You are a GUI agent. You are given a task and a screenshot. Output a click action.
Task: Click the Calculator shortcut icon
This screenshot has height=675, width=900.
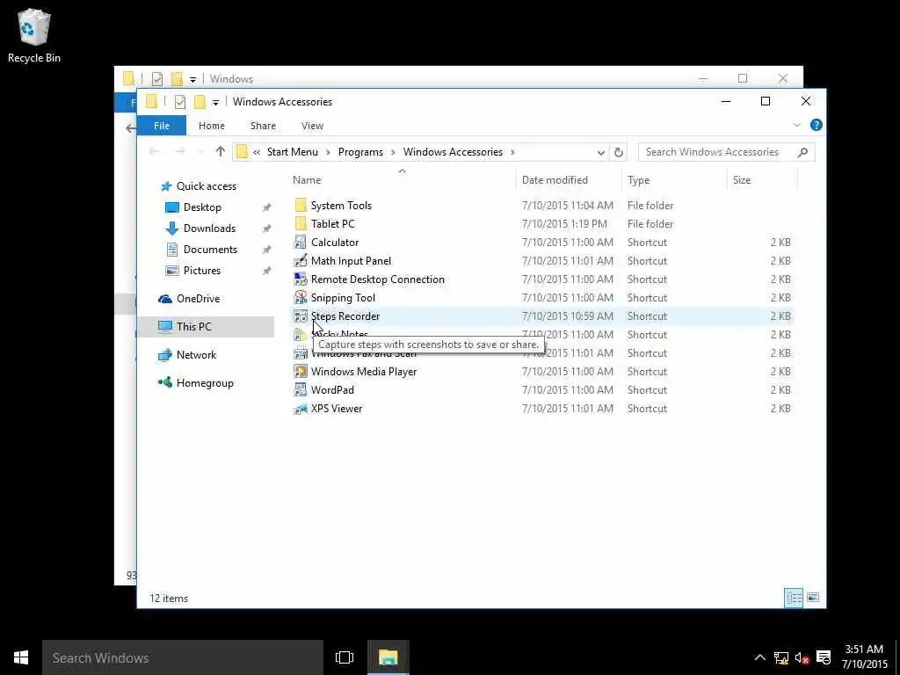[x=301, y=243]
